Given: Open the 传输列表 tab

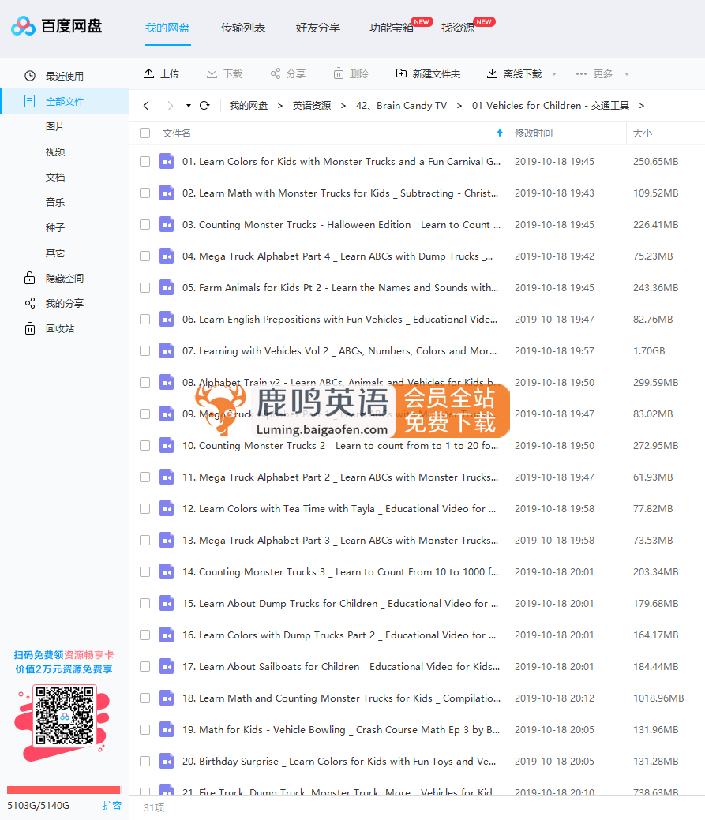Looking at the screenshot, I should [242, 27].
